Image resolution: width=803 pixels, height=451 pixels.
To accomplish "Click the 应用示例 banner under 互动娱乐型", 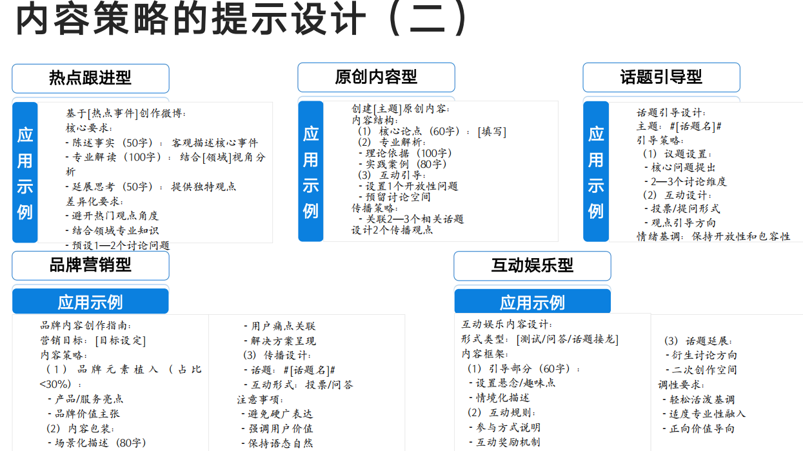I will tap(532, 302).
